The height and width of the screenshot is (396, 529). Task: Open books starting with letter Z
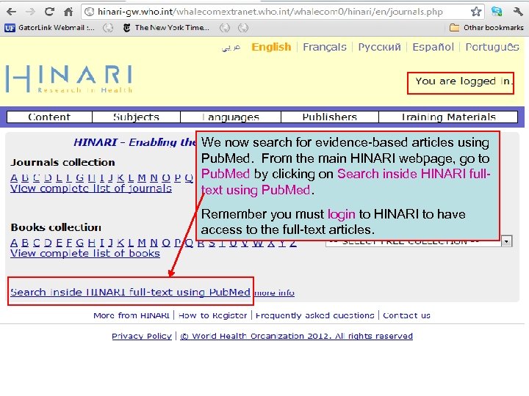pos(293,243)
